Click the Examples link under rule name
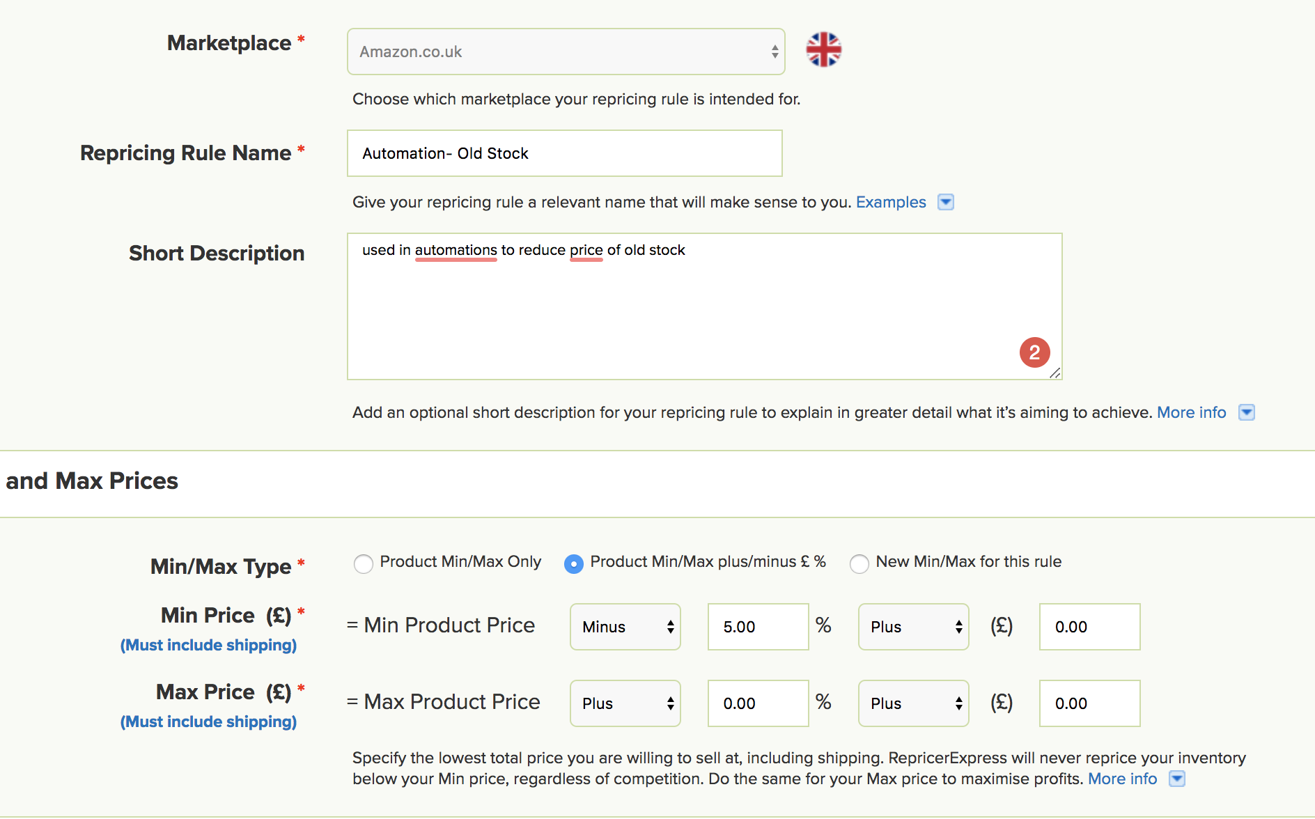The image size is (1315, 819). [891, 202]
